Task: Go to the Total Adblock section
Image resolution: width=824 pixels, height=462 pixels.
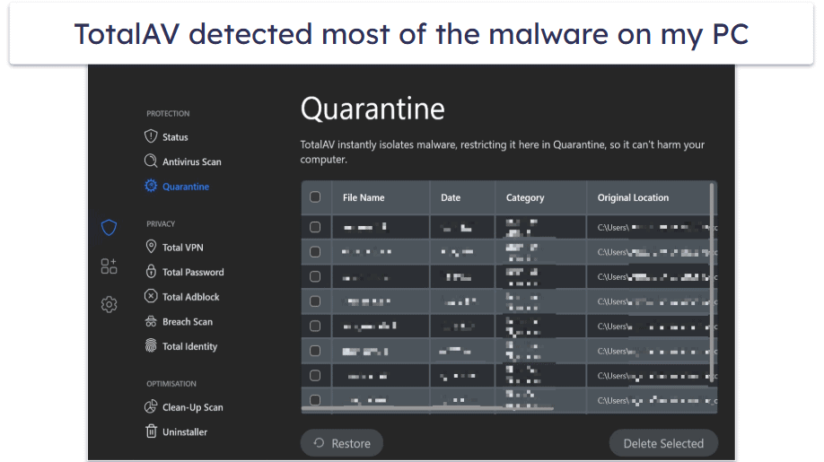Action: pos(190,297)
